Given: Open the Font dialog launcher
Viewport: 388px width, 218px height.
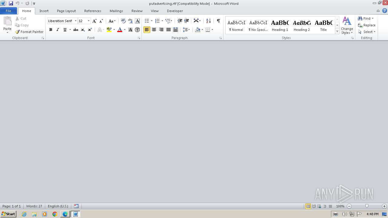Looking at the screenshot, I should 139,38.
